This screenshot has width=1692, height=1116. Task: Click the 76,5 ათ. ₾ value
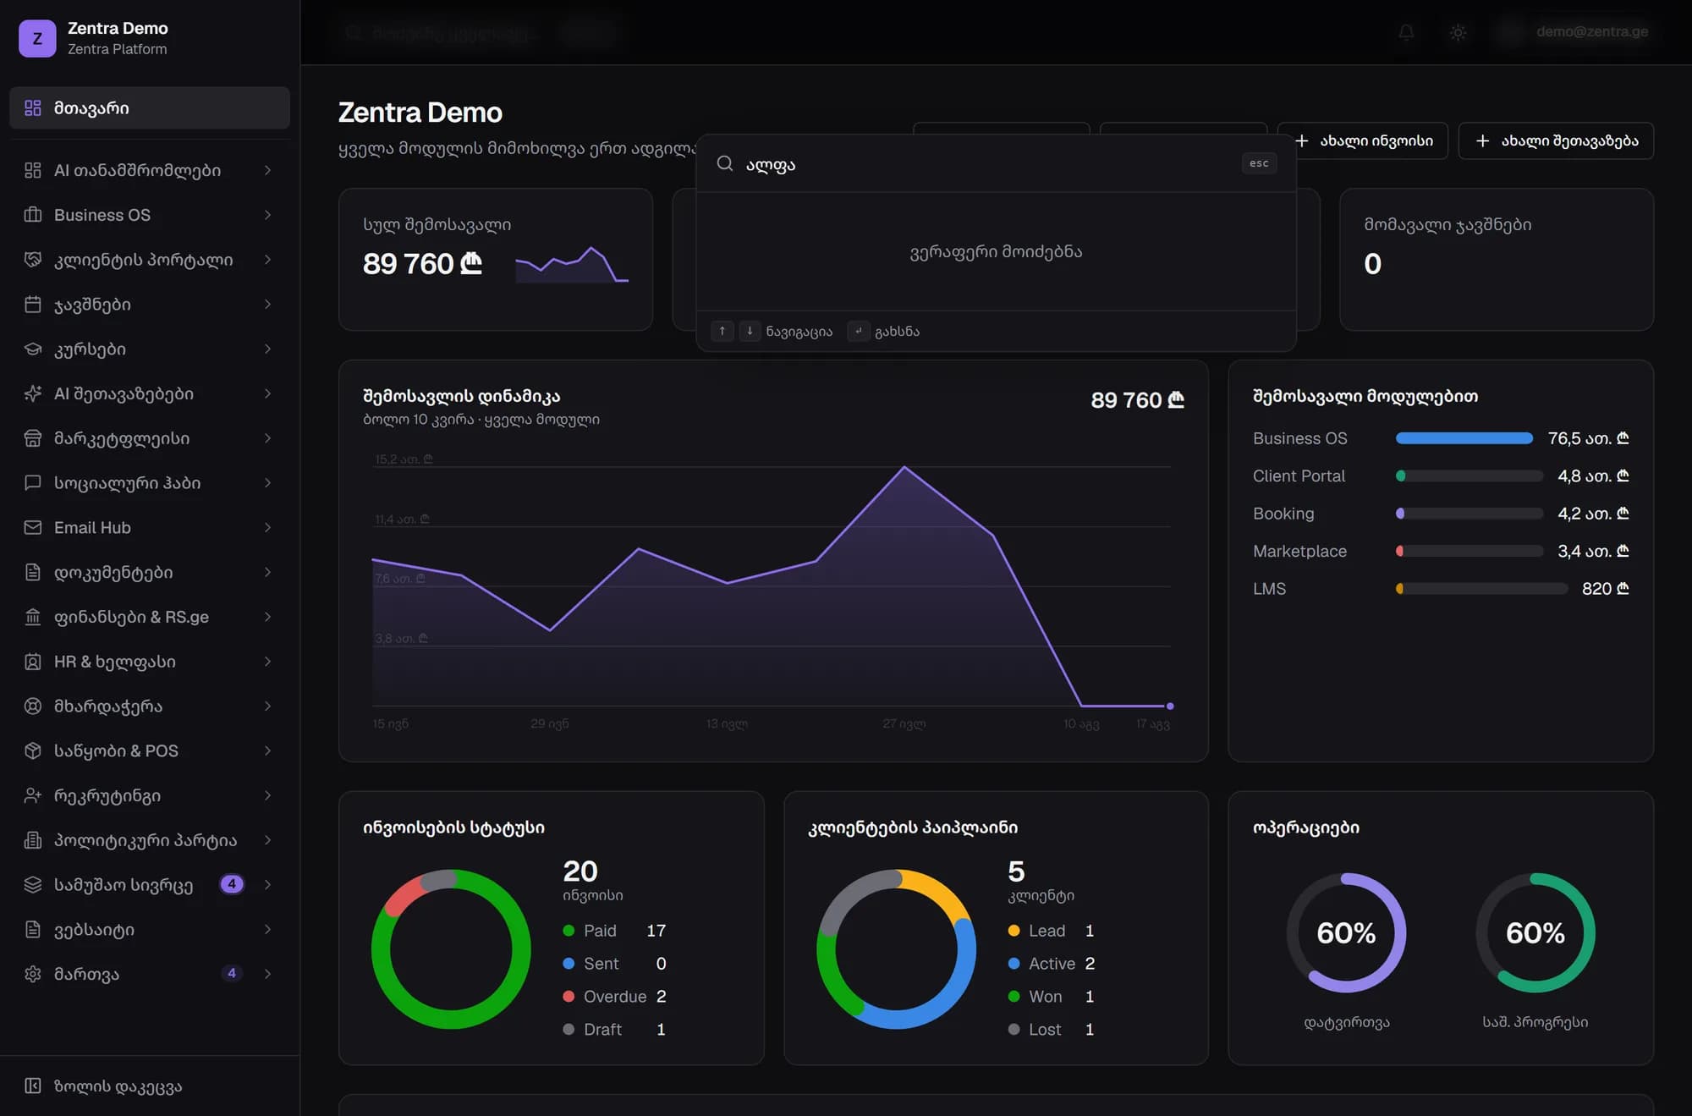point(1588,438)
